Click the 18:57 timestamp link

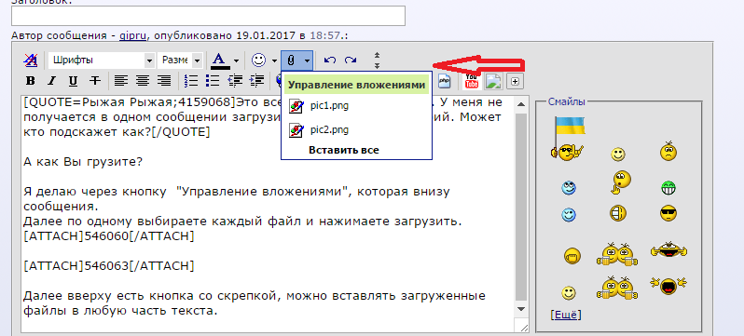(324, 35)
